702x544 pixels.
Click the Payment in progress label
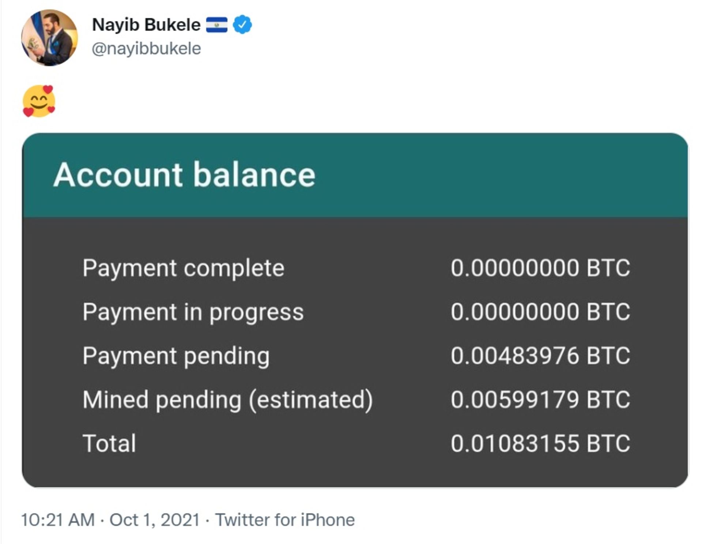[x=193, y=312]
